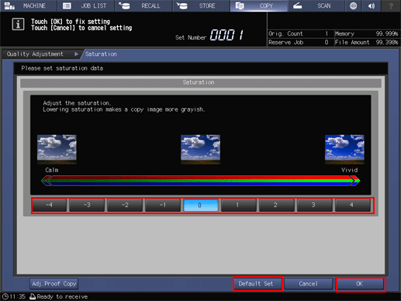Click the Ready to receive status icon
The height and width of the screenshot is (301, 401).
pyautogui.click(x=33, y=296)
